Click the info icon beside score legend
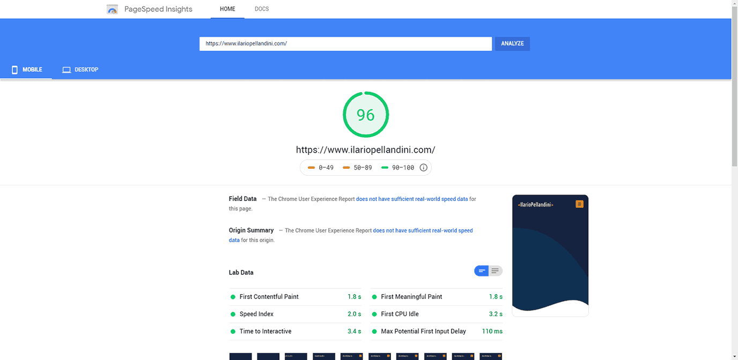Screen dimensions: 738x360 (423, 168)
